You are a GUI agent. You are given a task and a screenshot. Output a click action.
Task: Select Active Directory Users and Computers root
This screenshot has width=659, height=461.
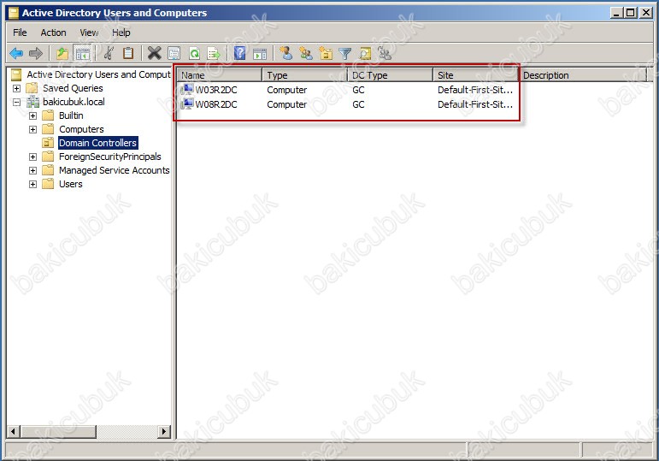point(98,74)
